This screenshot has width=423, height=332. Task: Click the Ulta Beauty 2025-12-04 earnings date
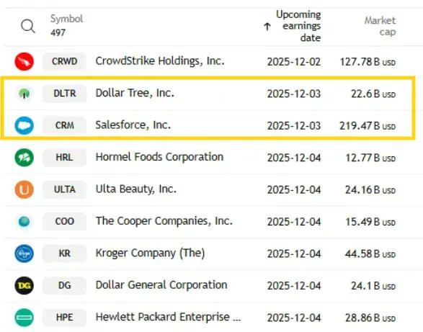pyautogui.click(x=294, y=190)
